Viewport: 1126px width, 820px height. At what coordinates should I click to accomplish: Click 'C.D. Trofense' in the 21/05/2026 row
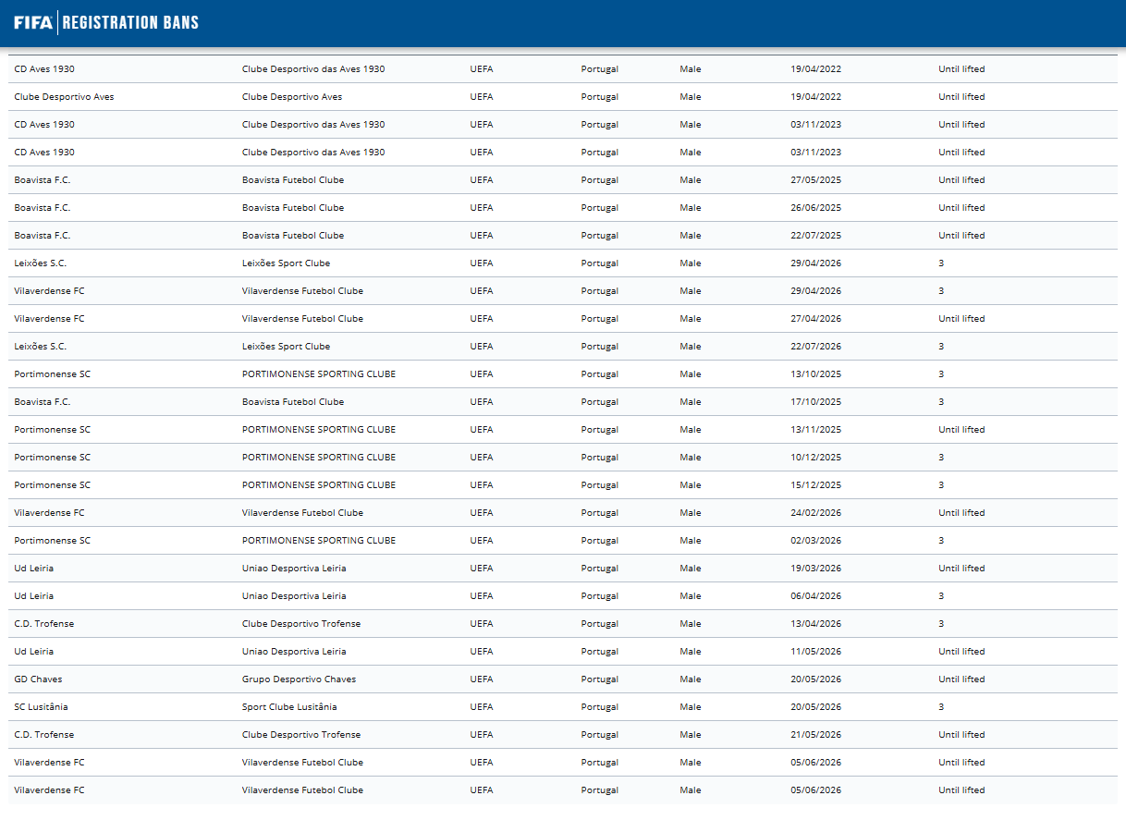click(x=44, y=735)
